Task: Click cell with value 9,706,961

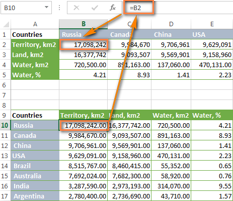Action: click(x=171, y=44)
